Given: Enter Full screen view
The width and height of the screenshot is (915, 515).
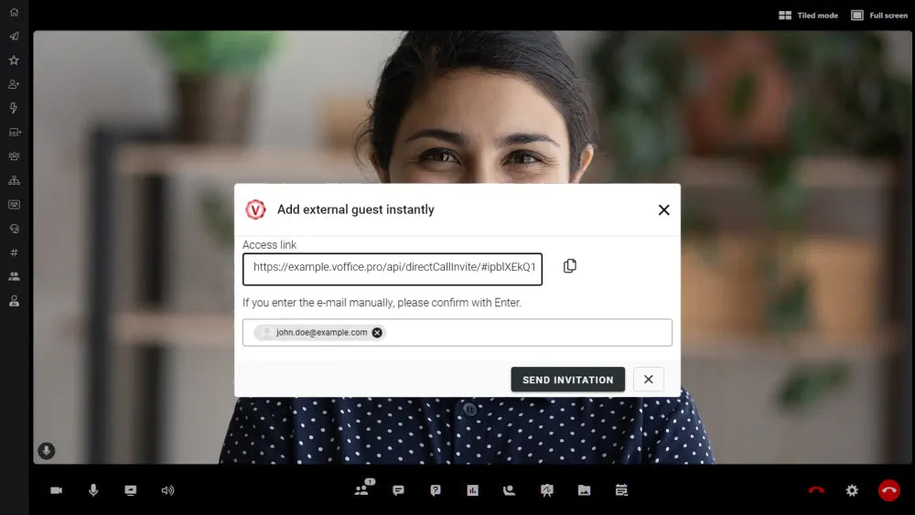Looking at the screenshot, I should click(879, 16).
